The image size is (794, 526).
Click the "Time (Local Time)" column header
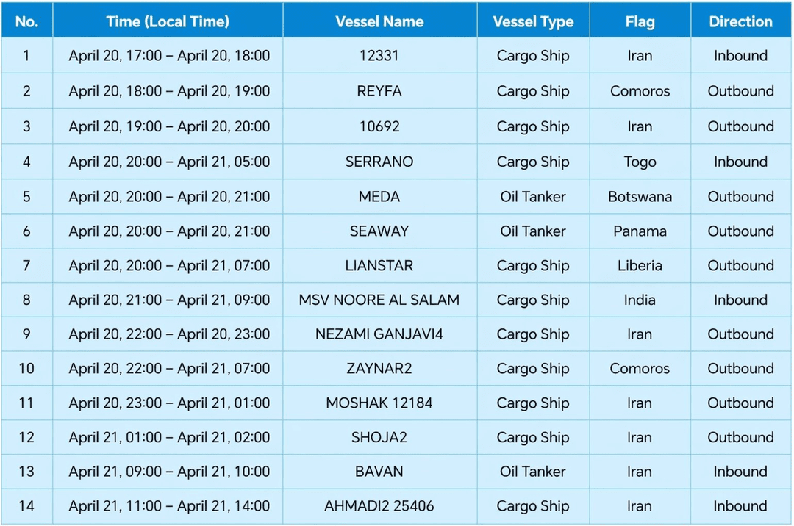click(x=168, y=21)
